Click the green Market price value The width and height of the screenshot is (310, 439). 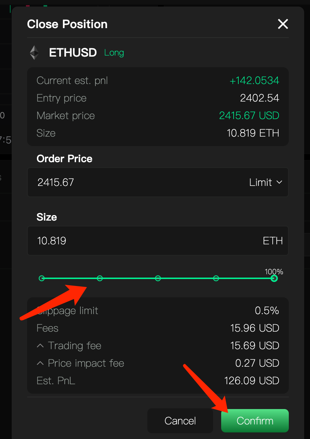(x=249, y=116)
